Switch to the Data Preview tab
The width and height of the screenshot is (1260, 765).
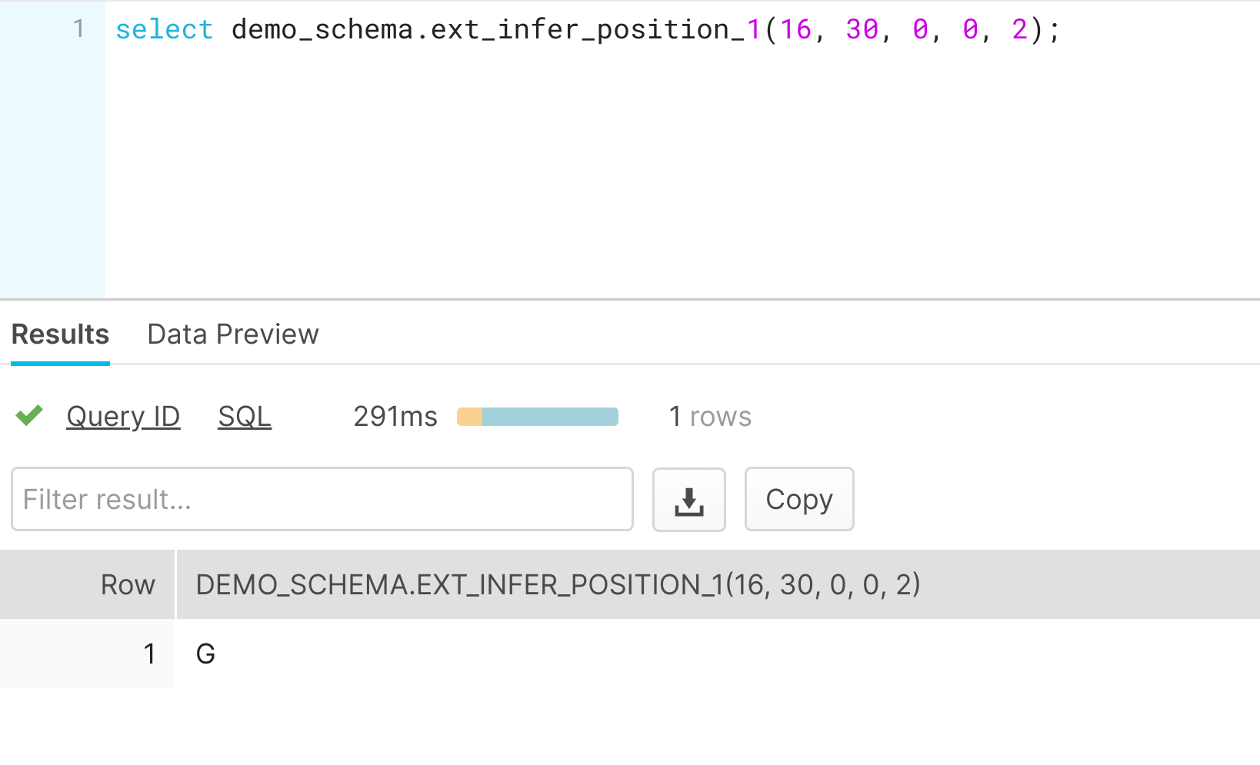coord(232,334)
